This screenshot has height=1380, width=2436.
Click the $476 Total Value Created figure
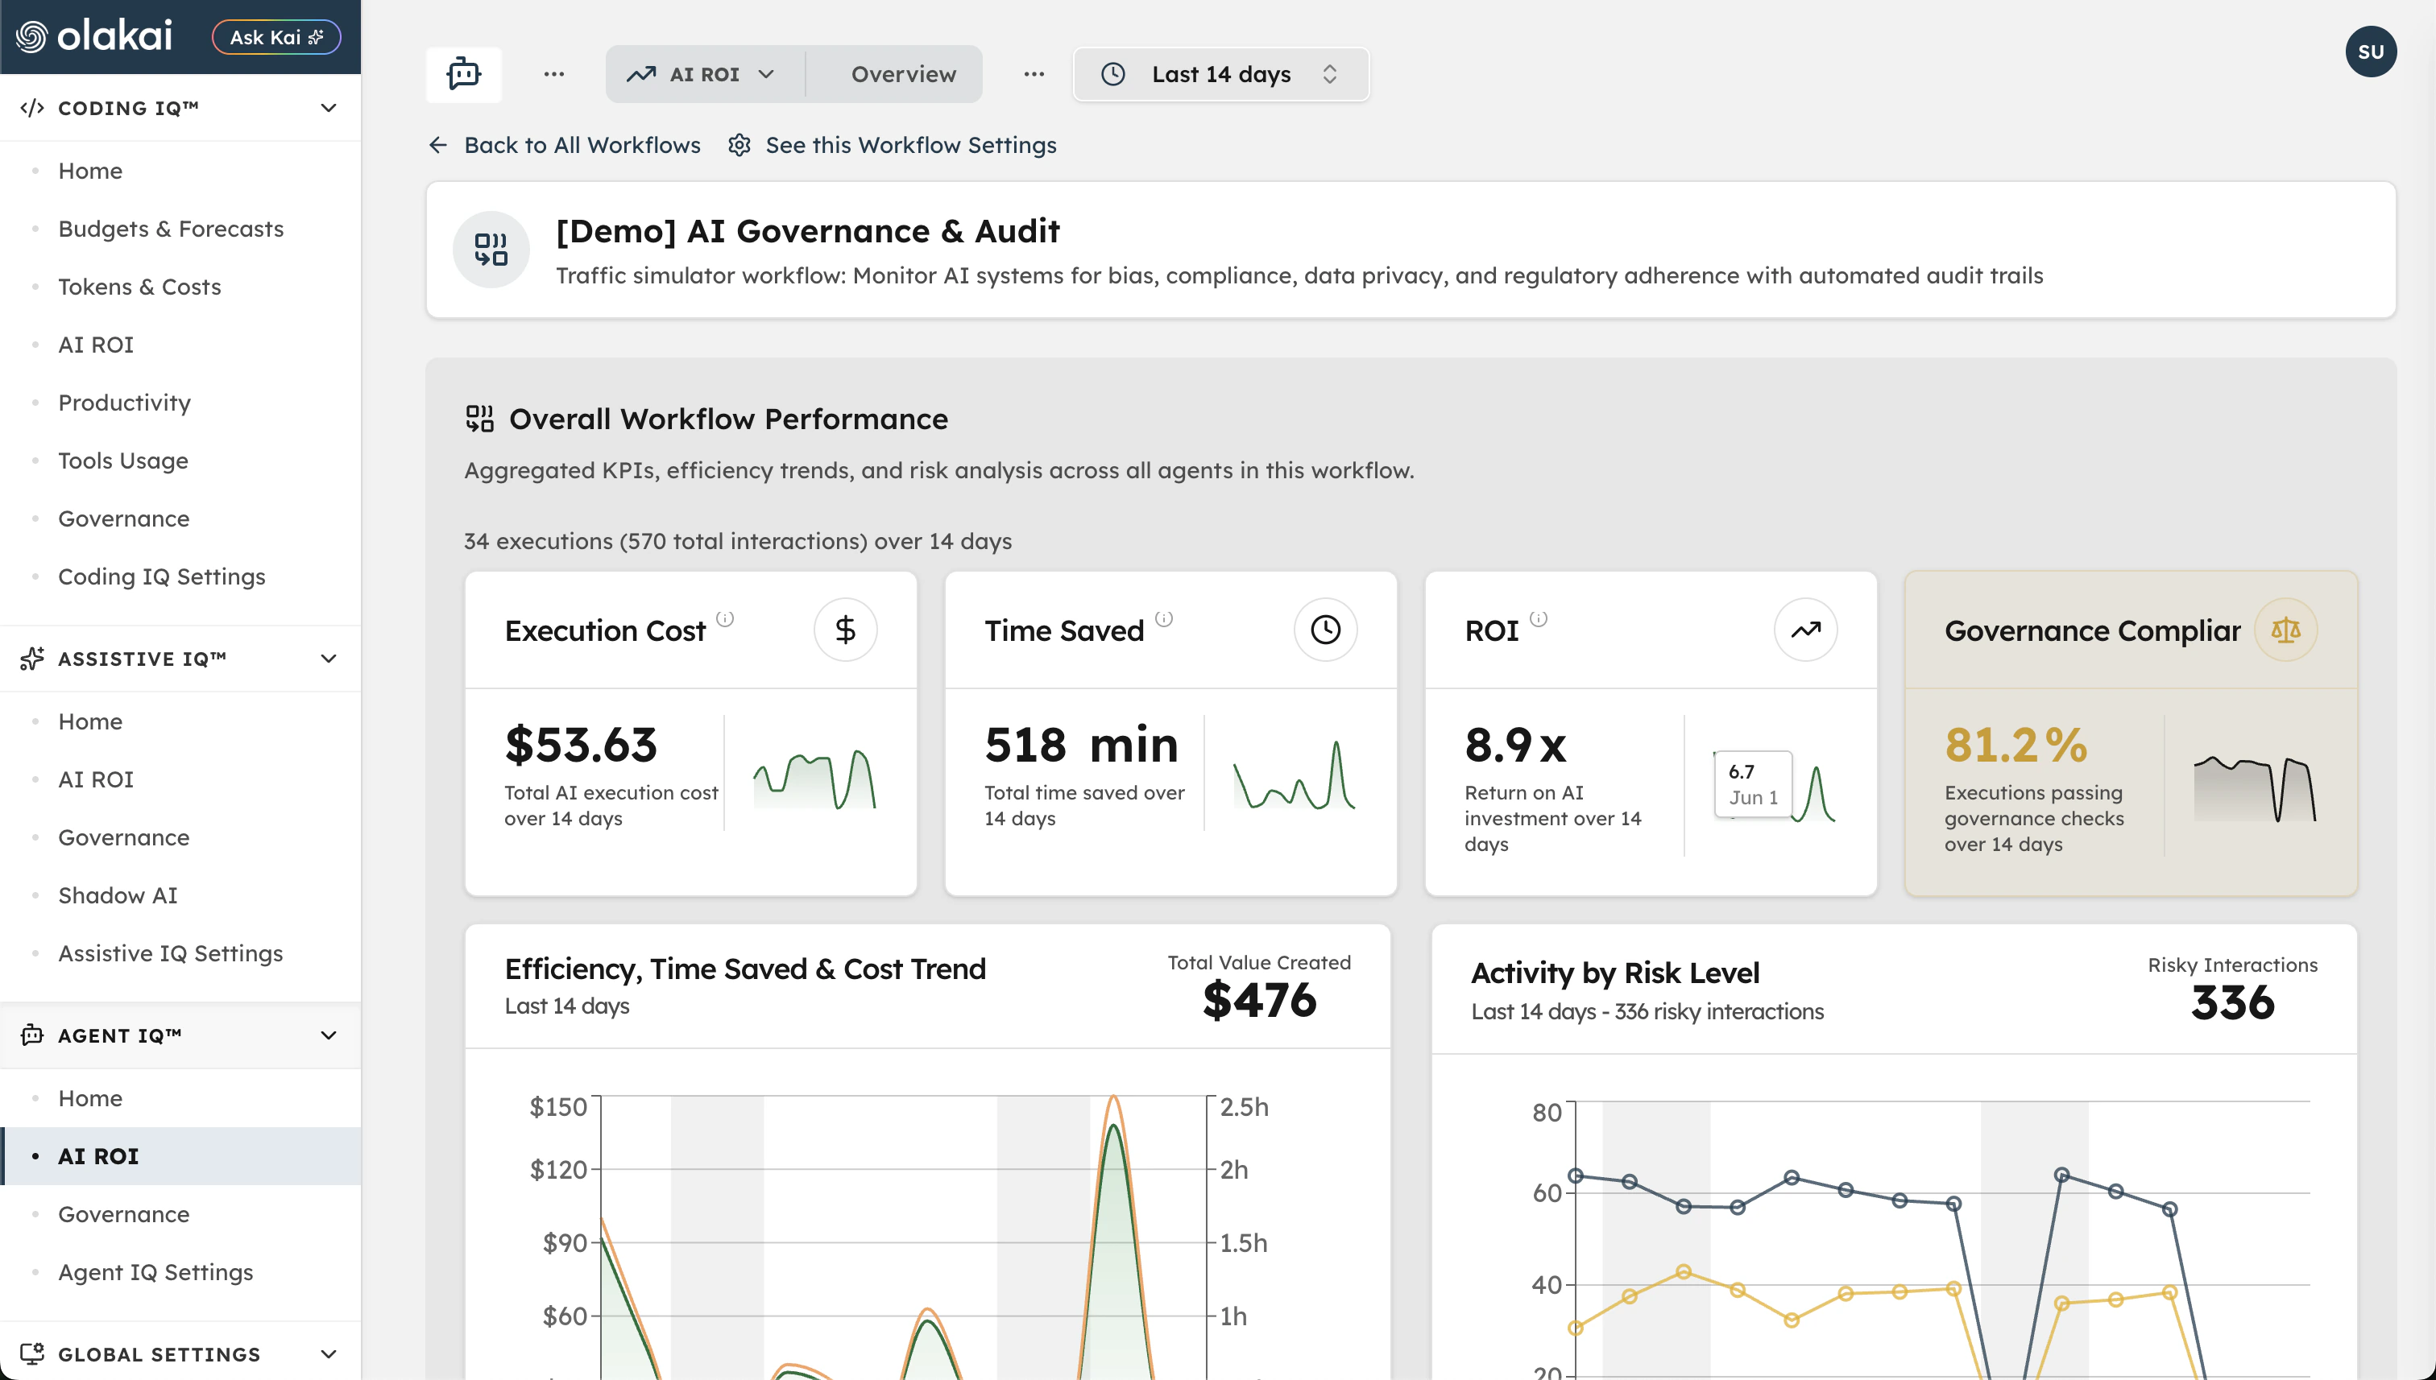pos(1259,1000)
